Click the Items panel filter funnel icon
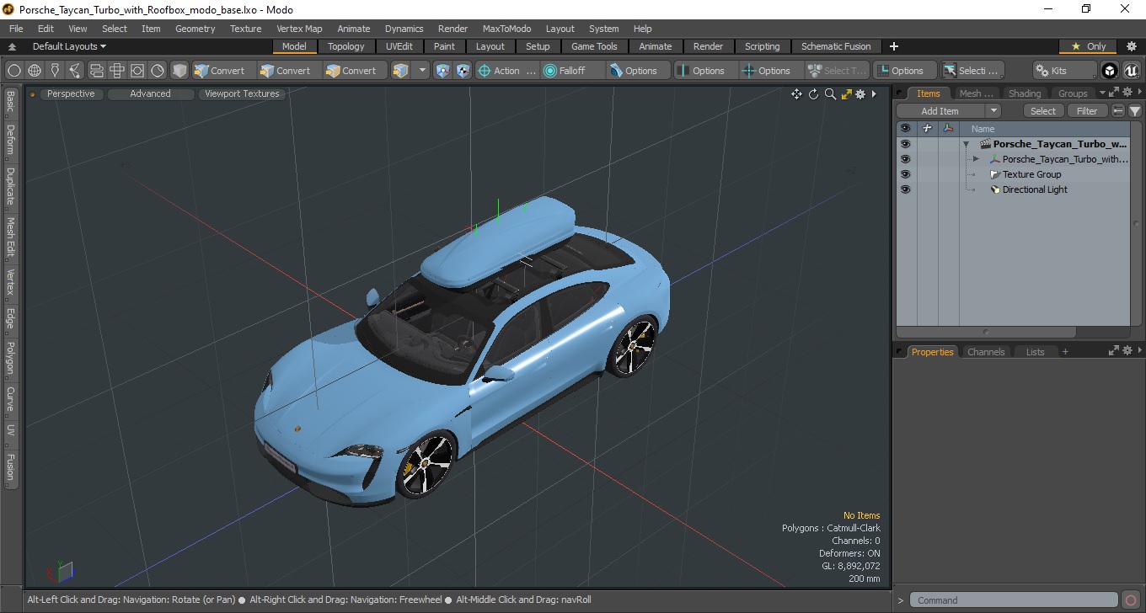The image size is (1146, 613). coord(1135,111)
